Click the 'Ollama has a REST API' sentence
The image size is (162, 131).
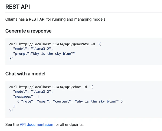tap(56, 19)
